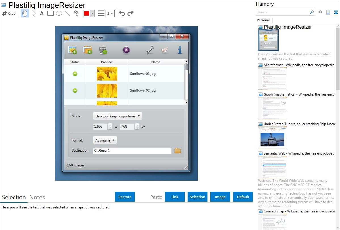Choose the arrow pointer tool
This screenshot has width=340, height=230.
[x=33, y=13]
